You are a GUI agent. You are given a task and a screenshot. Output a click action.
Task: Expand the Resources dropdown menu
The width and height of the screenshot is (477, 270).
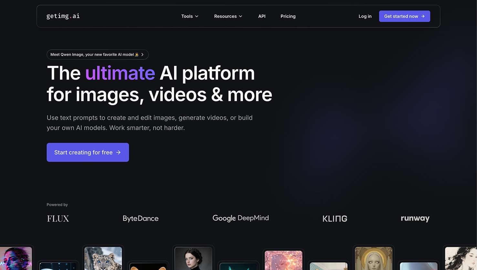(x=228, y=16)
